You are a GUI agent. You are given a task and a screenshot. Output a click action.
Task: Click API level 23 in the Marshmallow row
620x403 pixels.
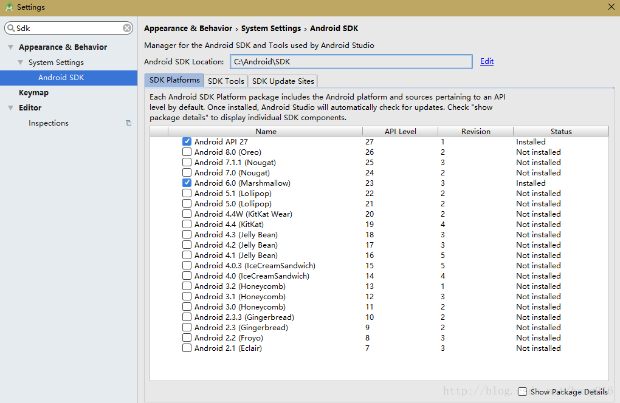tap(370, 183)
